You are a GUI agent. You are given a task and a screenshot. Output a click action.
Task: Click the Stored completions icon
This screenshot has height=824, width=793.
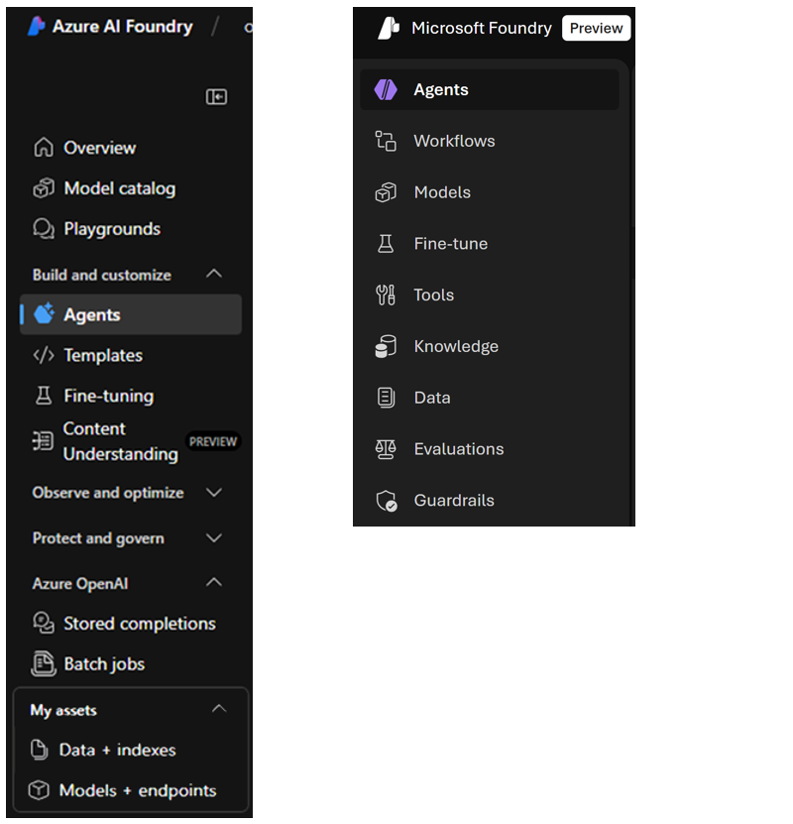[x=44, y=623]
